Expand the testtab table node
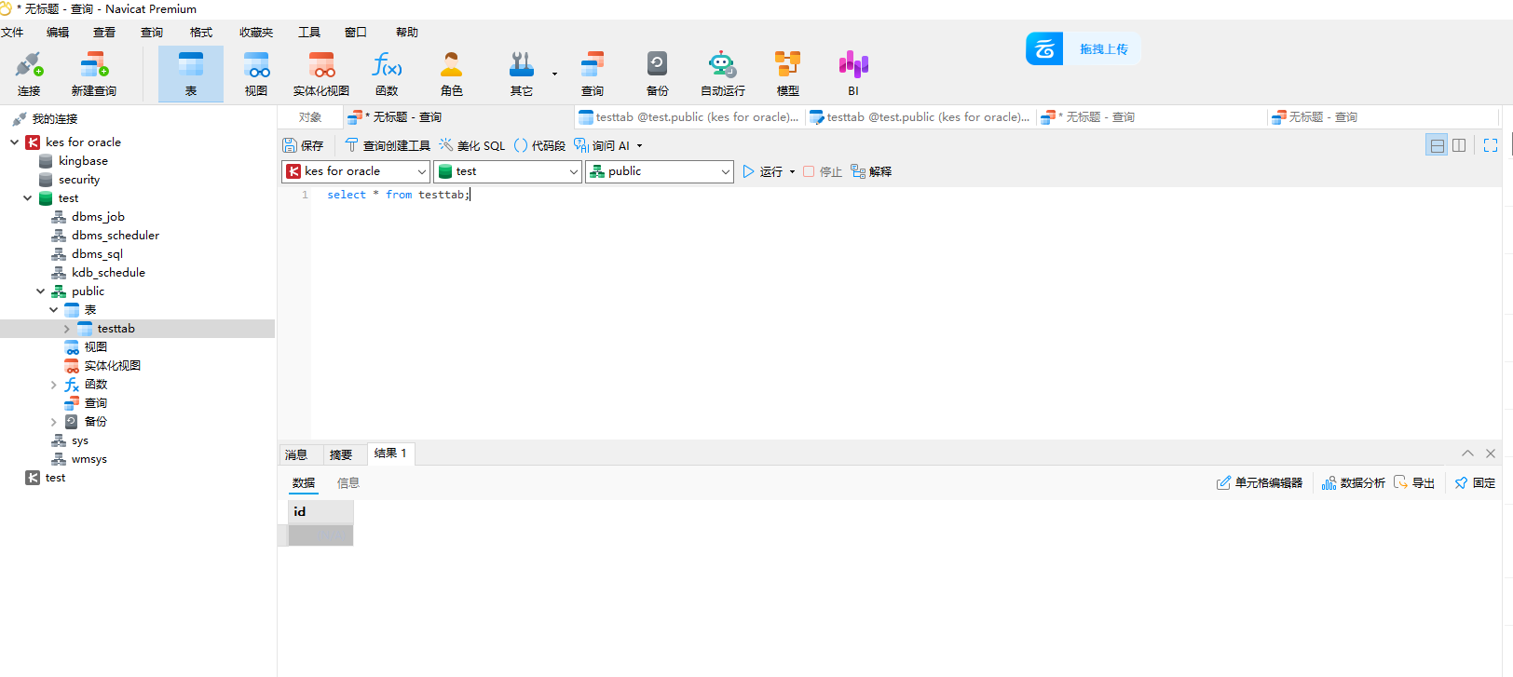The image size is (1513, 677). (66, 329)
